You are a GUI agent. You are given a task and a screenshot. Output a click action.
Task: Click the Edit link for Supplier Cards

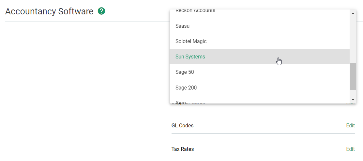click(350, 104)
